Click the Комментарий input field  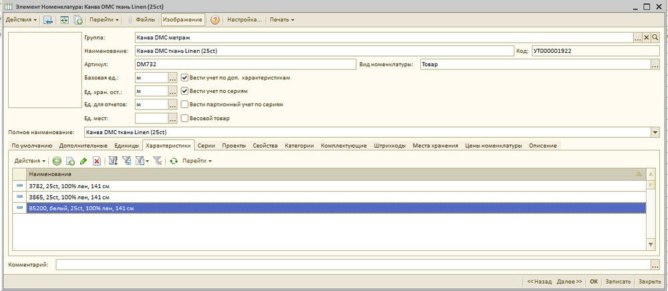click(x=353, y=264)
